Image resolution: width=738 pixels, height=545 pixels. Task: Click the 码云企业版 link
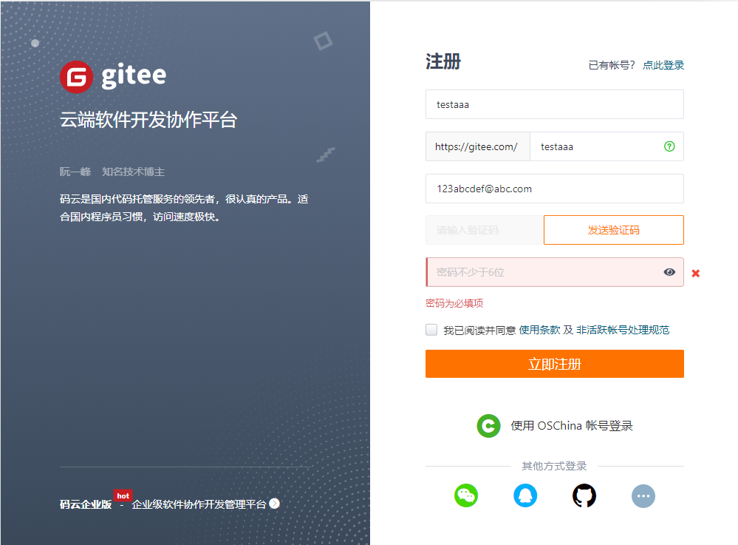tap(86, 504)
